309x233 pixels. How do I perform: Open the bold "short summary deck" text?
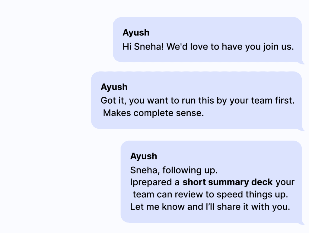228,183
